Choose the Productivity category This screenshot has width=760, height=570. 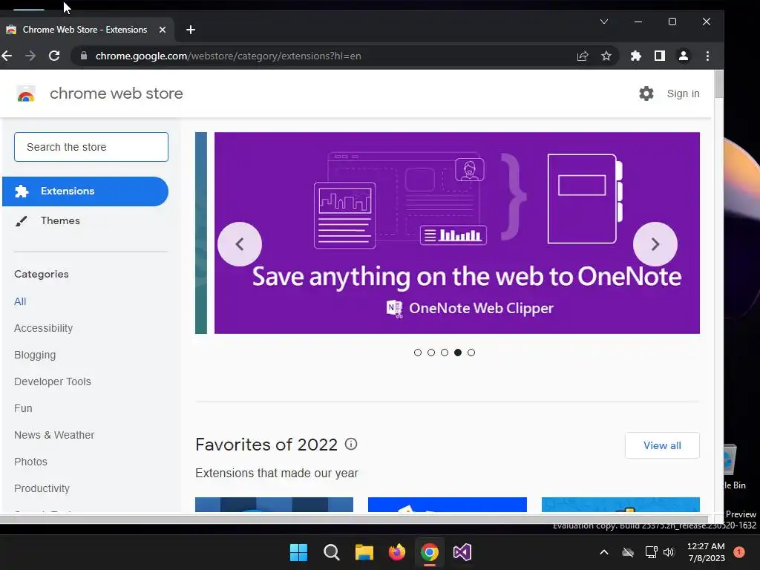[42, 488]
